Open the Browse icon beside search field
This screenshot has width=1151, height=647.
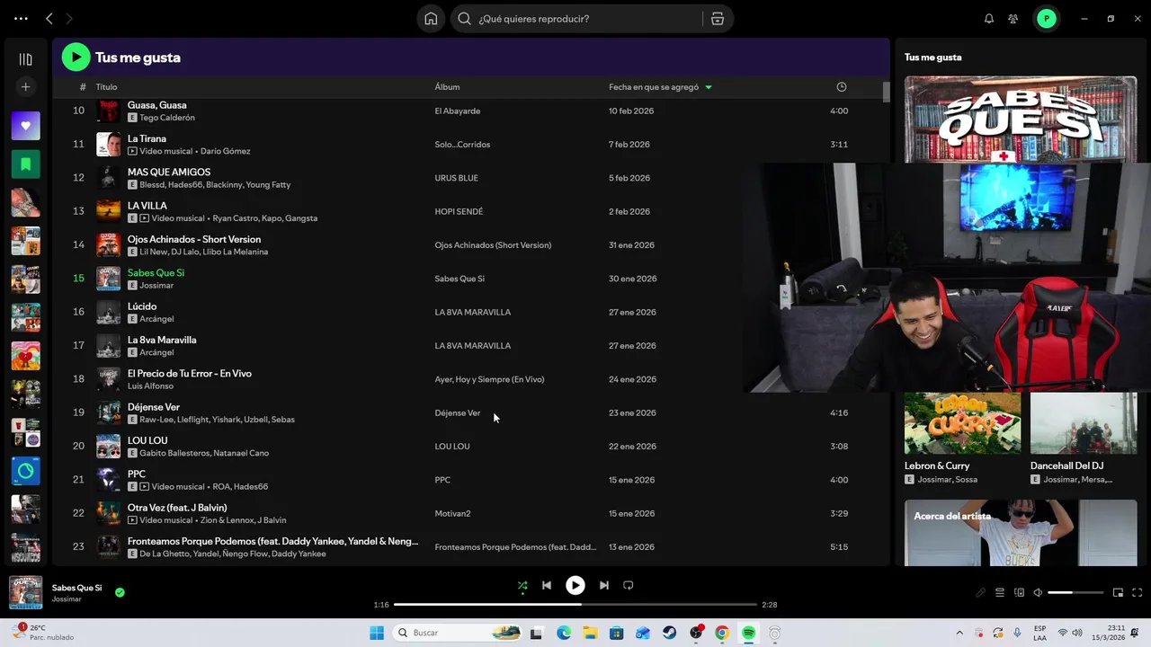point(717,19)
